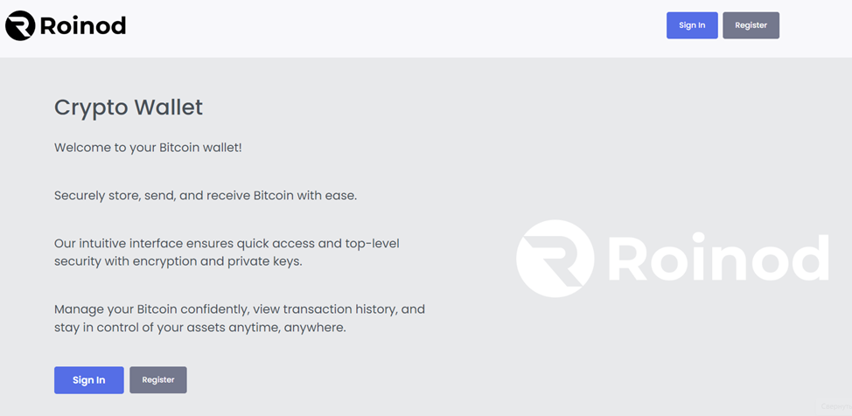
Task: Choose the blue Sign In button below the text
Action: (x=89, y=380)
